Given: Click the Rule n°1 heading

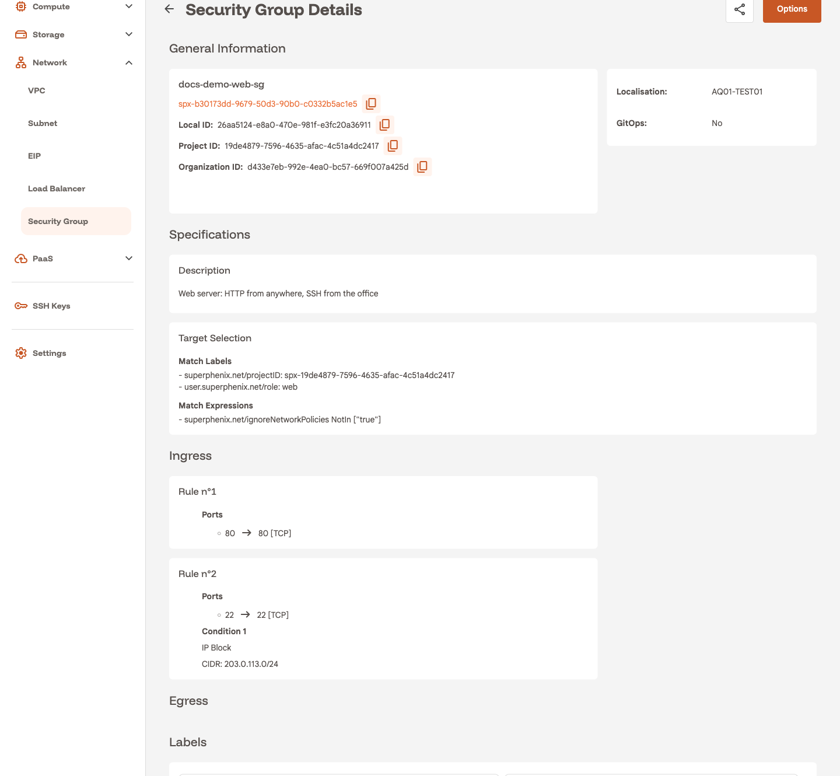Looking at the screenshot, I should 197,491.
